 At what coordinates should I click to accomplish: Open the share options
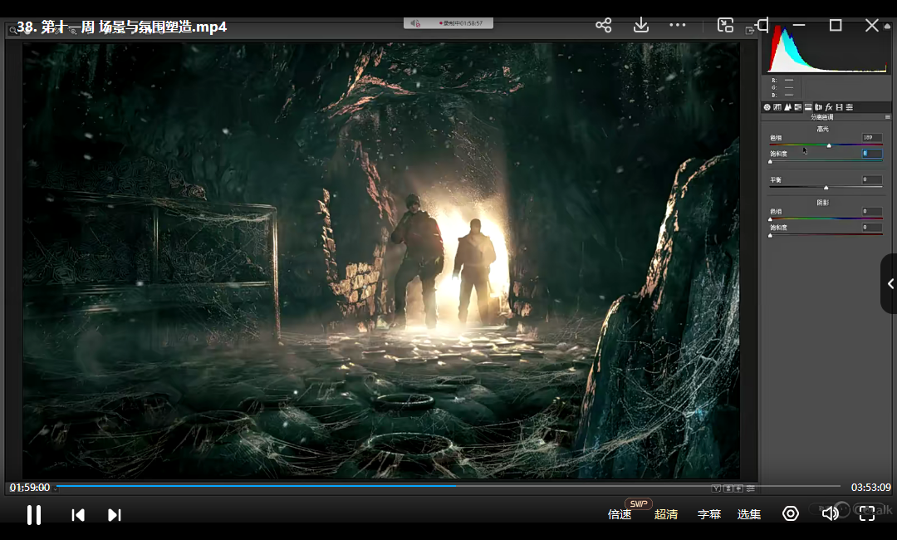(604, 25)
